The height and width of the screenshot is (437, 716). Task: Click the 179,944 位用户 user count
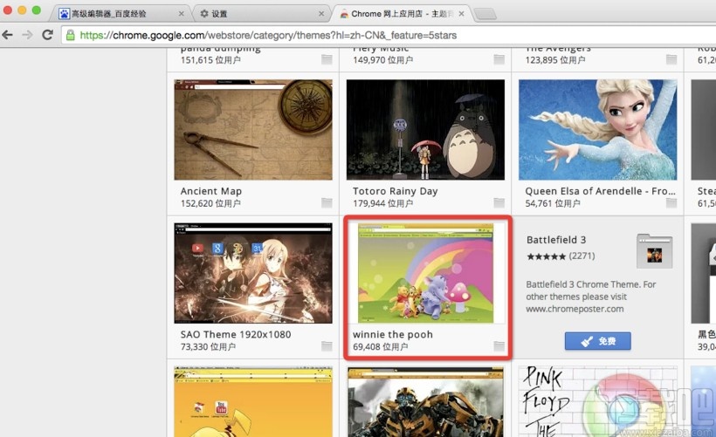click(x=382, y=203)
